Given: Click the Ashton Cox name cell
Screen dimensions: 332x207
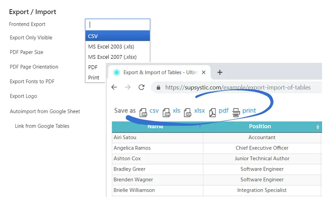Looking at the screenshot, I should 158,159.
